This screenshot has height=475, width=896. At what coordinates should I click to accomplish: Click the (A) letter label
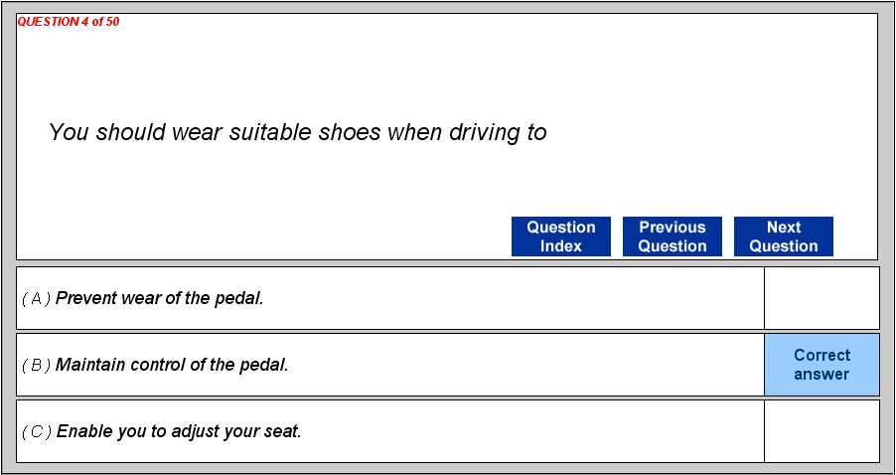(x=36, y=298)
